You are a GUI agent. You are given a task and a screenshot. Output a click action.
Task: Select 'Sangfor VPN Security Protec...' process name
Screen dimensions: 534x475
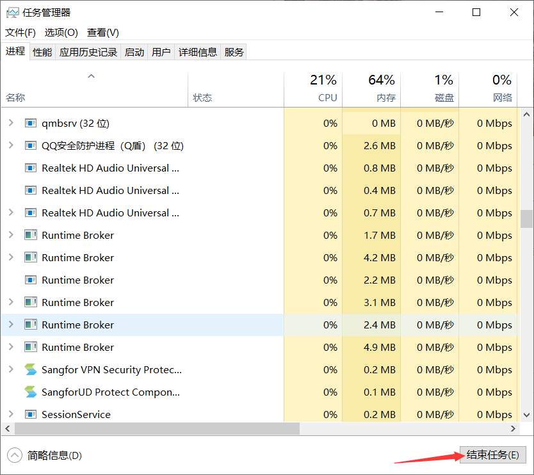(x=111, y=370)
